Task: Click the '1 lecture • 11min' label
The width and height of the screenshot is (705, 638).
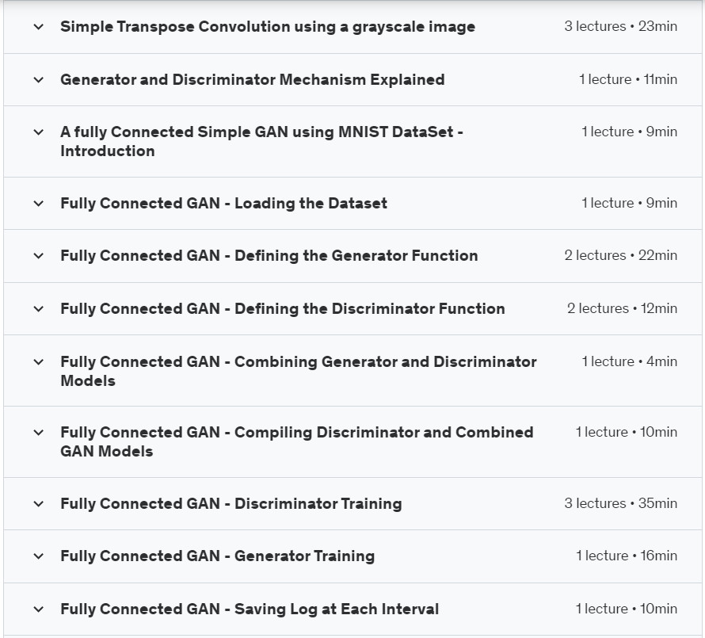Action: tap(627, 79)
